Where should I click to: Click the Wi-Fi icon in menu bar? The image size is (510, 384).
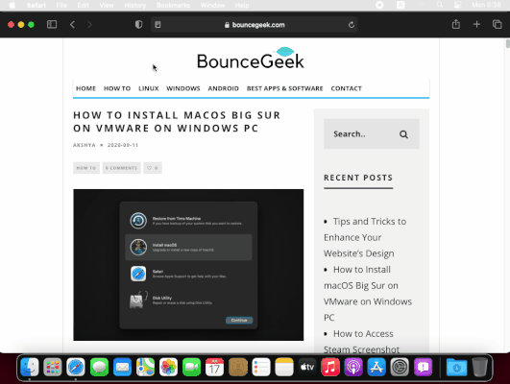click(x=422, y=5)
